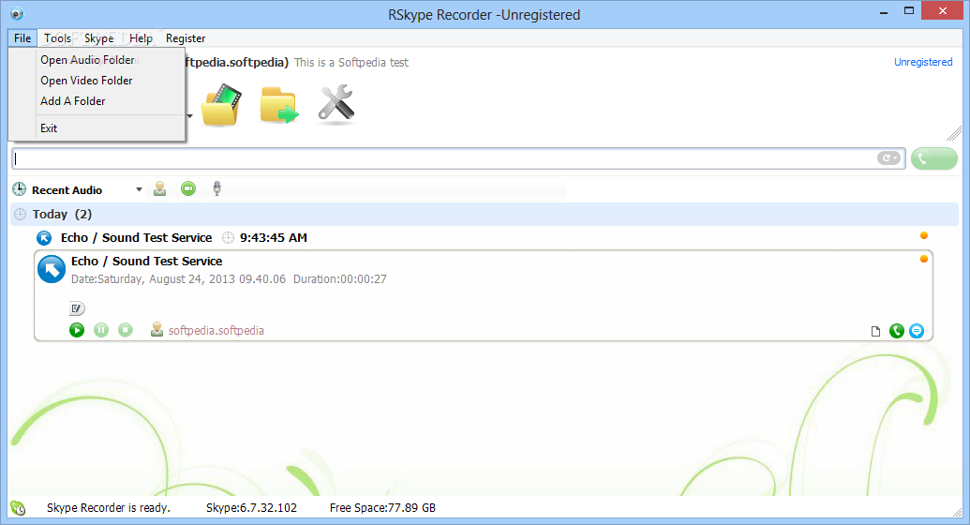
Task: Open the redial dropdown in the input field
Action: point(888,158)
